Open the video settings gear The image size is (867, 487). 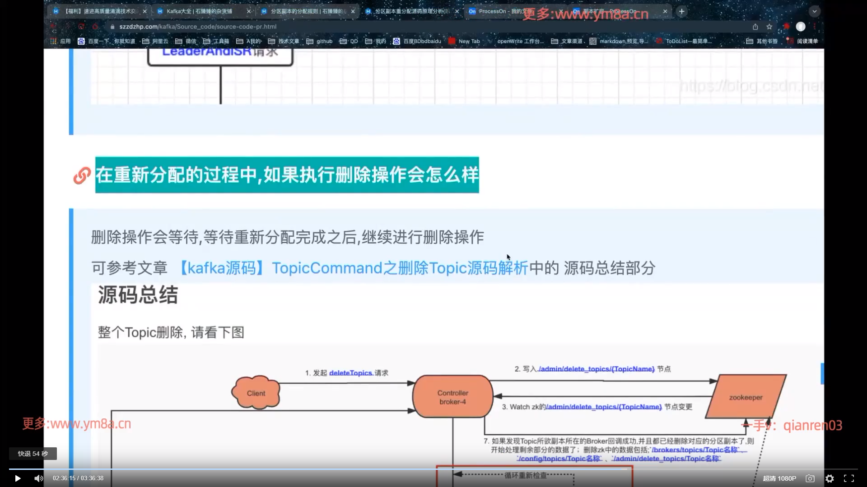coord(830,478)
